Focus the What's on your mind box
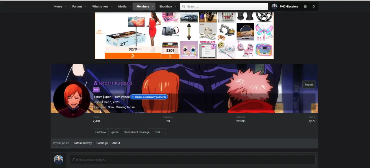370x168 pixels. coord(192,160)
